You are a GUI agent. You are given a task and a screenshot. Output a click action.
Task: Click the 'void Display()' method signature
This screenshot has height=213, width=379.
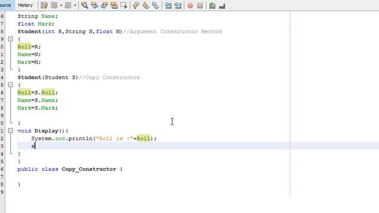(43, 131)
